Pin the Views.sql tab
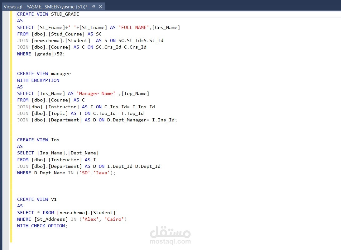This screenshot has width=341, height=250. 93,7
